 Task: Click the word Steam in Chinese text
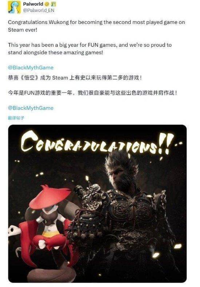[60, 78]
